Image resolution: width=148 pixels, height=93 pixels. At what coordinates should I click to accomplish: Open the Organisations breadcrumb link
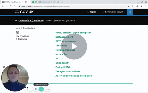[x=29, y=28]
